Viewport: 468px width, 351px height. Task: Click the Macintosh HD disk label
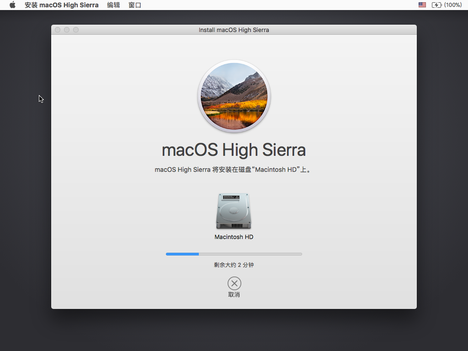pos(234,237)
